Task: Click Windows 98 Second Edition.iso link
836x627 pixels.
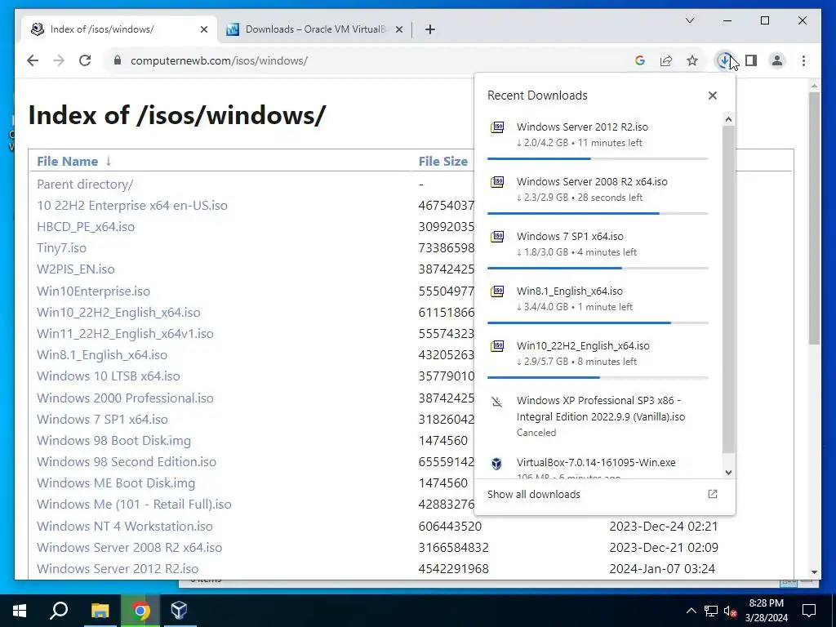Action: (127, 462)
